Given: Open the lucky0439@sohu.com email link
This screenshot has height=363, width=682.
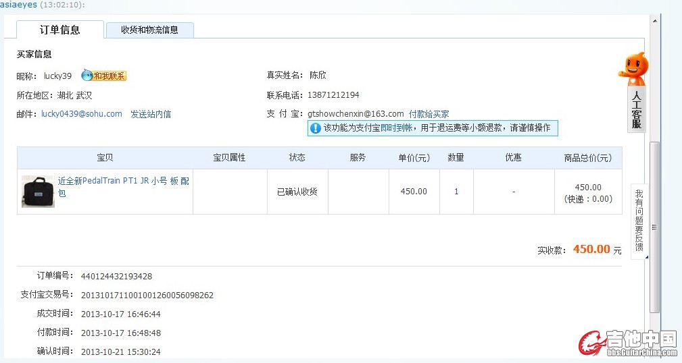Looking at the screenshot, I should (x=82, y=114).
